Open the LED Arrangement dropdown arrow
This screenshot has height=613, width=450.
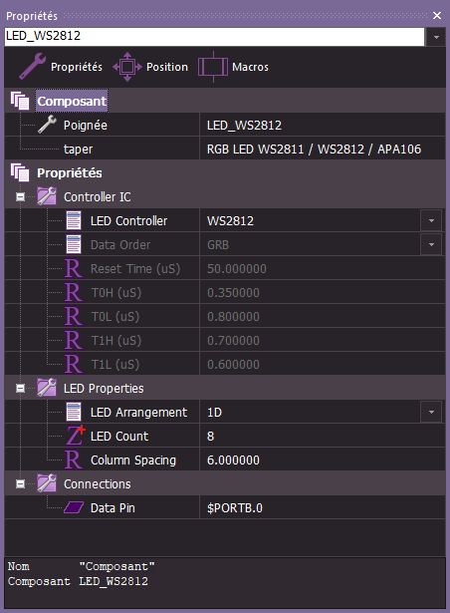pyautogui.click(x=431, y=412)
